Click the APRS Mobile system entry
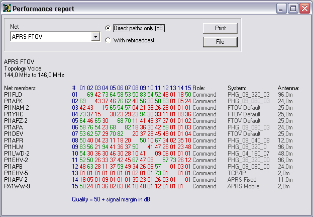Viewport: 313px width, 217px height. click(x=243, y=186)
